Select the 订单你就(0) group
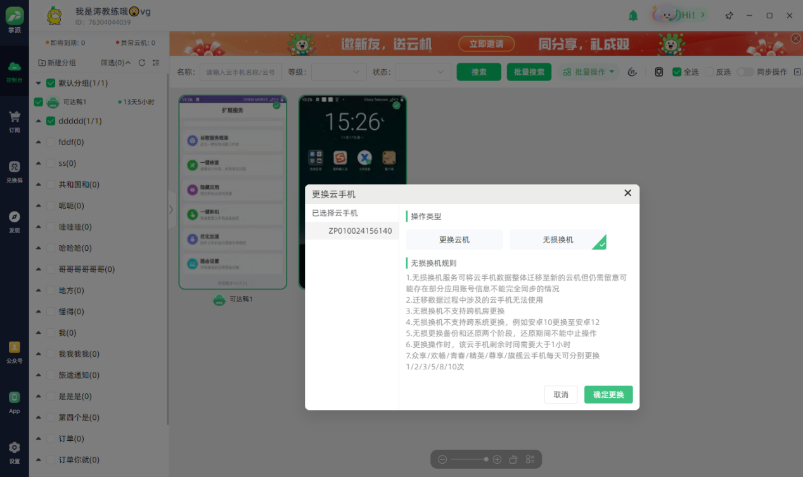The height and width of the screenshot is (477, 803). point(79,460)
